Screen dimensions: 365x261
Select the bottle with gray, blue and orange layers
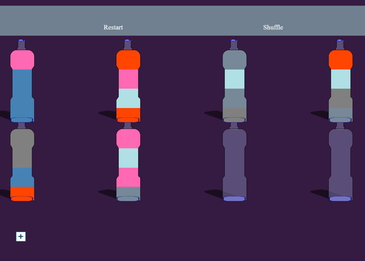[x=22, y=162]
